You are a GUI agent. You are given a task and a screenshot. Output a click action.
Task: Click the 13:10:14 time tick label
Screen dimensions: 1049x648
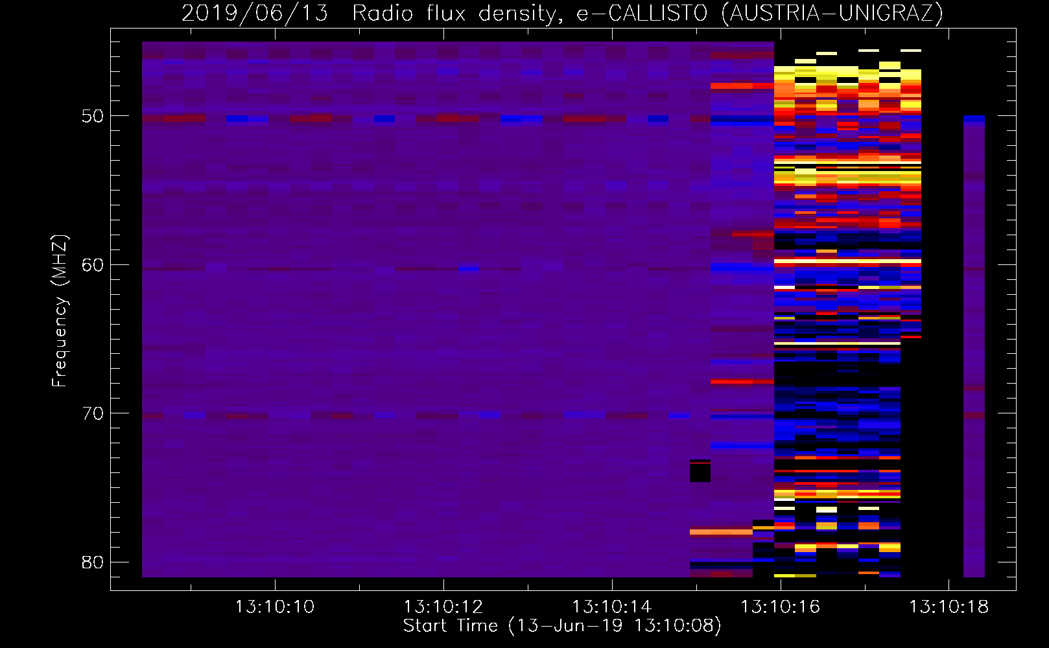pos(611,607)
